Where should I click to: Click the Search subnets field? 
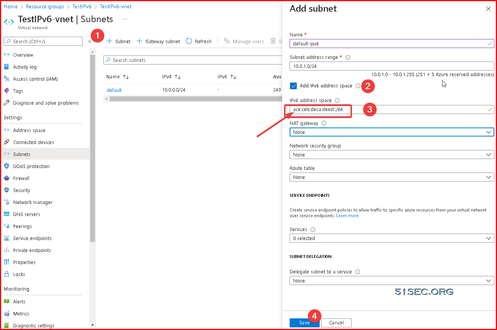coord(192,60)
